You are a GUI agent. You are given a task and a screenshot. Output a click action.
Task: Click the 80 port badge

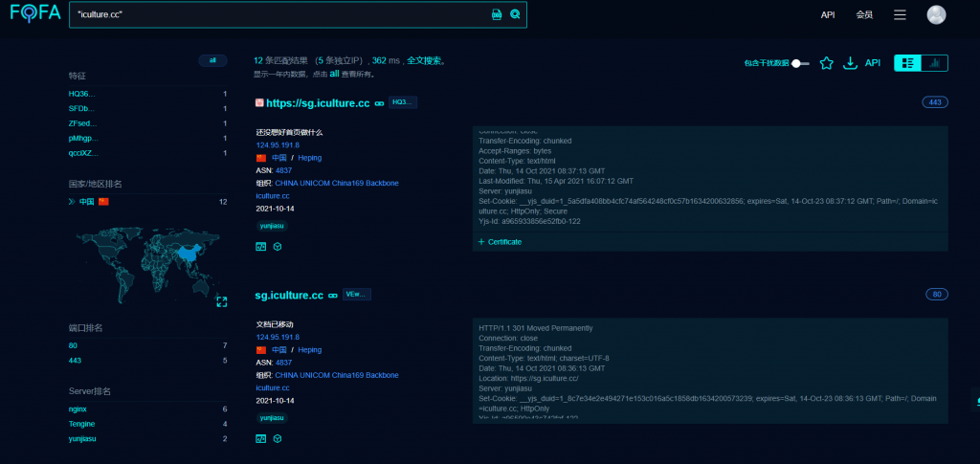tap(937, 294)
